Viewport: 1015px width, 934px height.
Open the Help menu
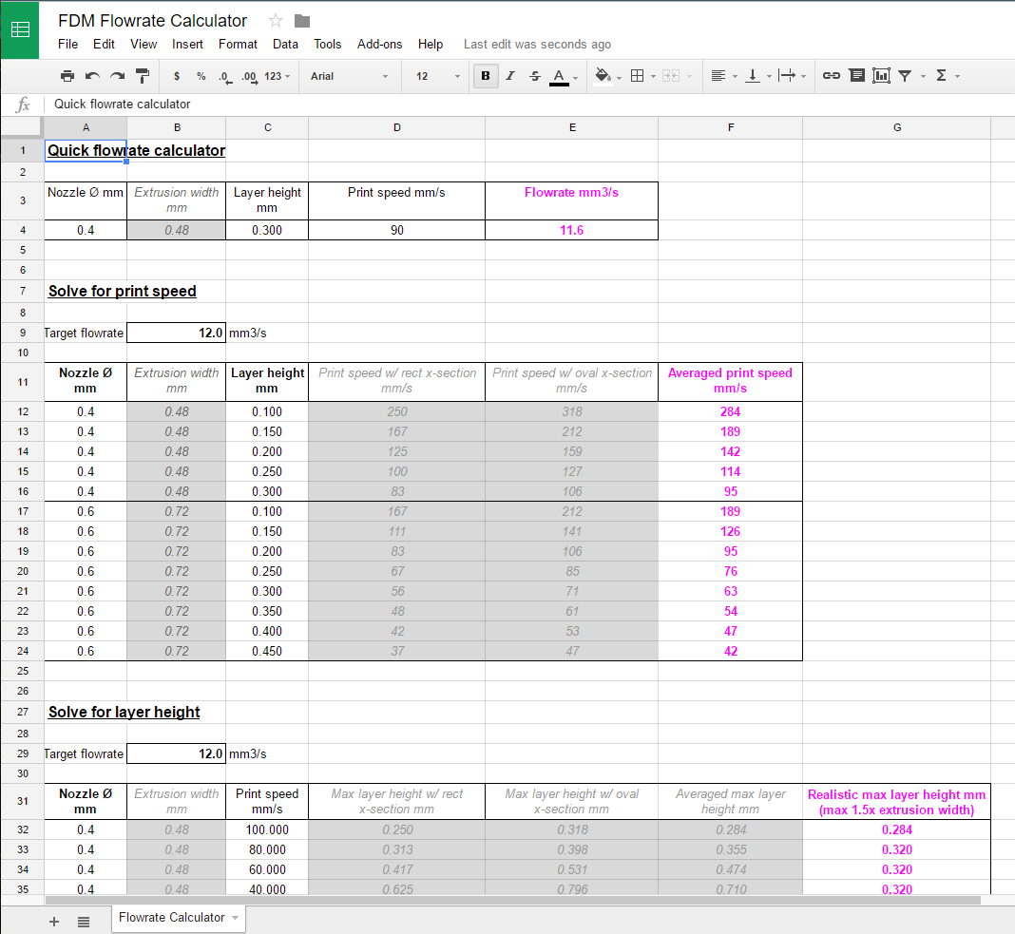tap(431, 44)
